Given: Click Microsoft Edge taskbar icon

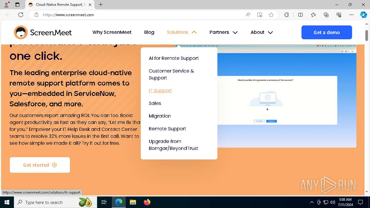Looking at the screenshot, I should (119, 202).
